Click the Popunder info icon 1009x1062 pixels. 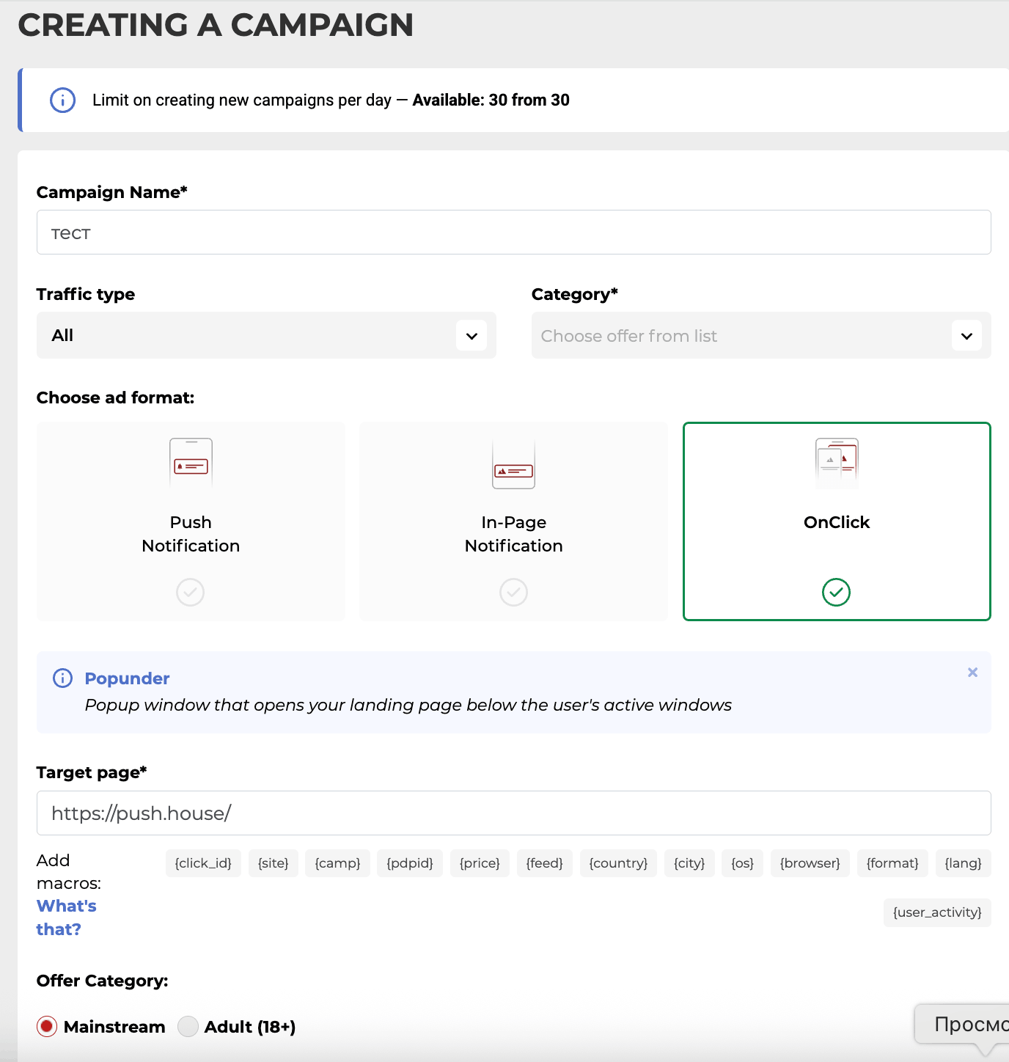click(63, 678)
